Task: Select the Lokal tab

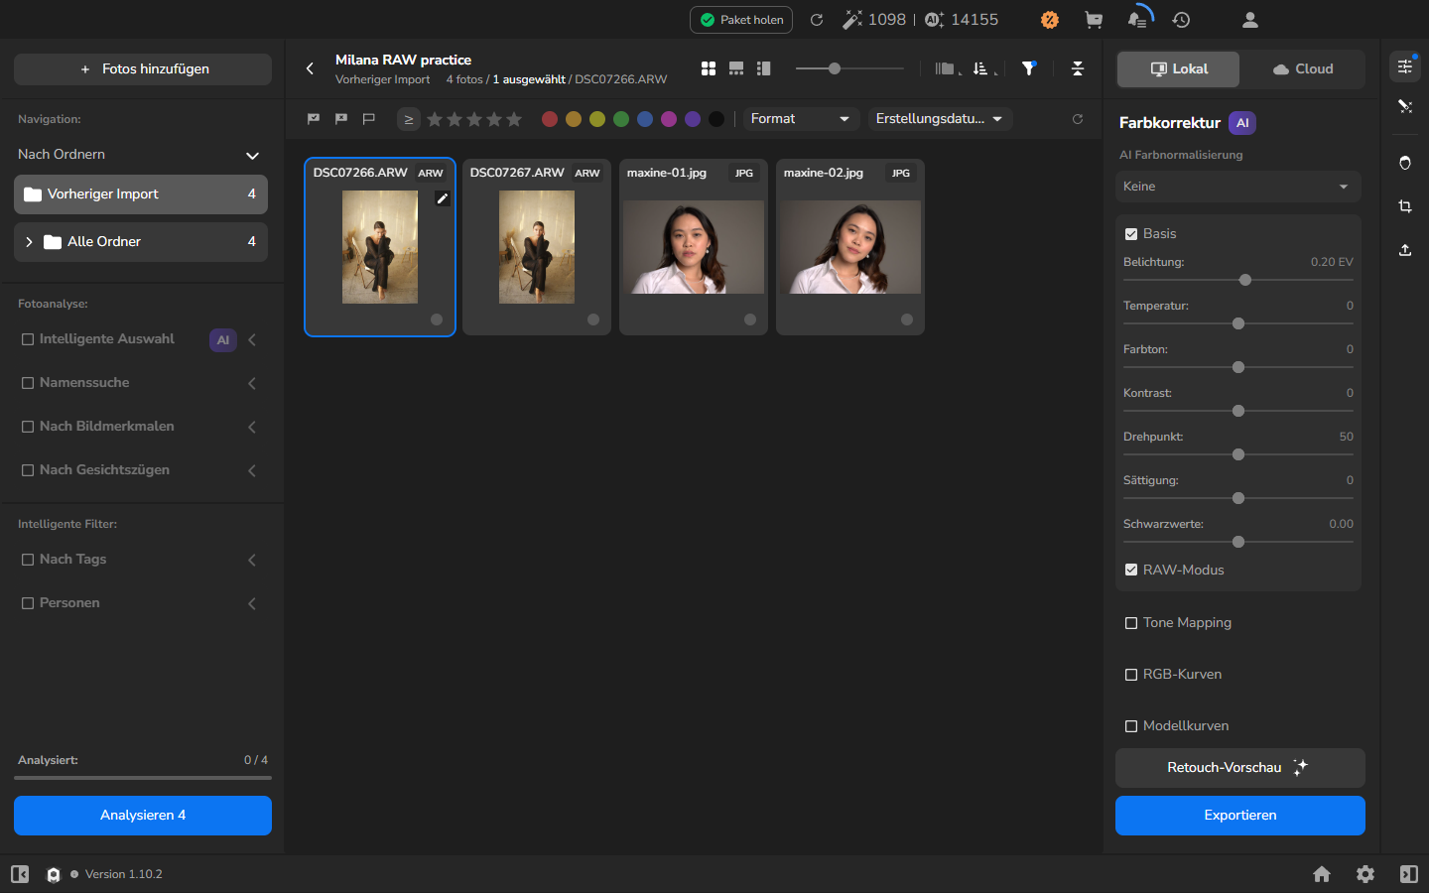Action: (x=1179, y=69)
